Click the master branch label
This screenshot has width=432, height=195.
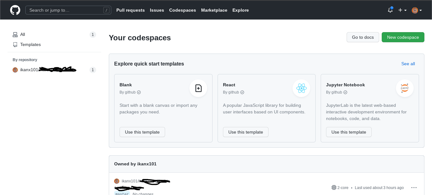pyautogui.click(x=122, y=194)
